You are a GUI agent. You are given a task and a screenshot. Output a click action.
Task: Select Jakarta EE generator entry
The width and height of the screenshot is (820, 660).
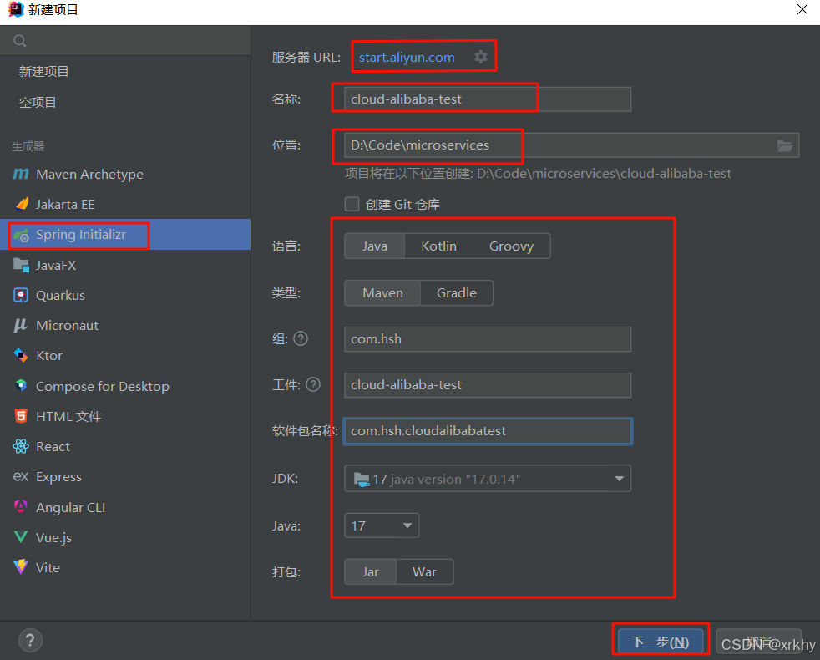click(125, 204)
